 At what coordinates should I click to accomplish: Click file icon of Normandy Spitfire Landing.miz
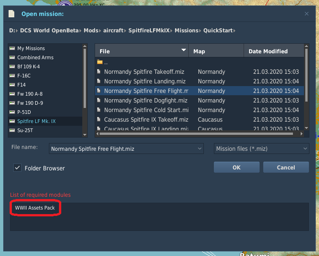[x=99, y=81]
